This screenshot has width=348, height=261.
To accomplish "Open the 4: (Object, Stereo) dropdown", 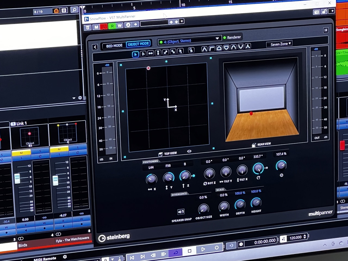I will coord(189,41).
